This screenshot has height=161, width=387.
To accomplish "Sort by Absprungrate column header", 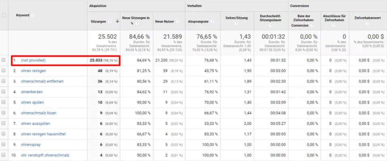I will point(198,22).
